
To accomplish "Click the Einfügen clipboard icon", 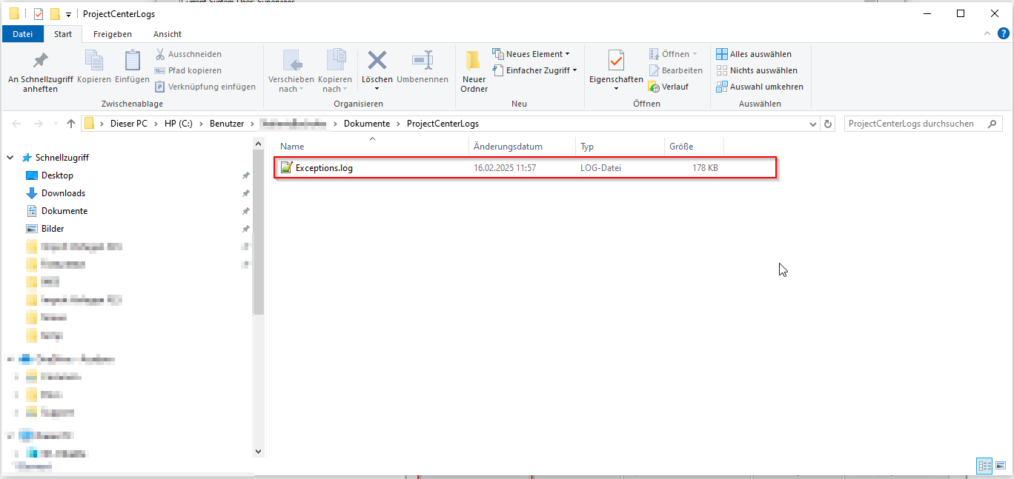I will click(x=132, y=61).
